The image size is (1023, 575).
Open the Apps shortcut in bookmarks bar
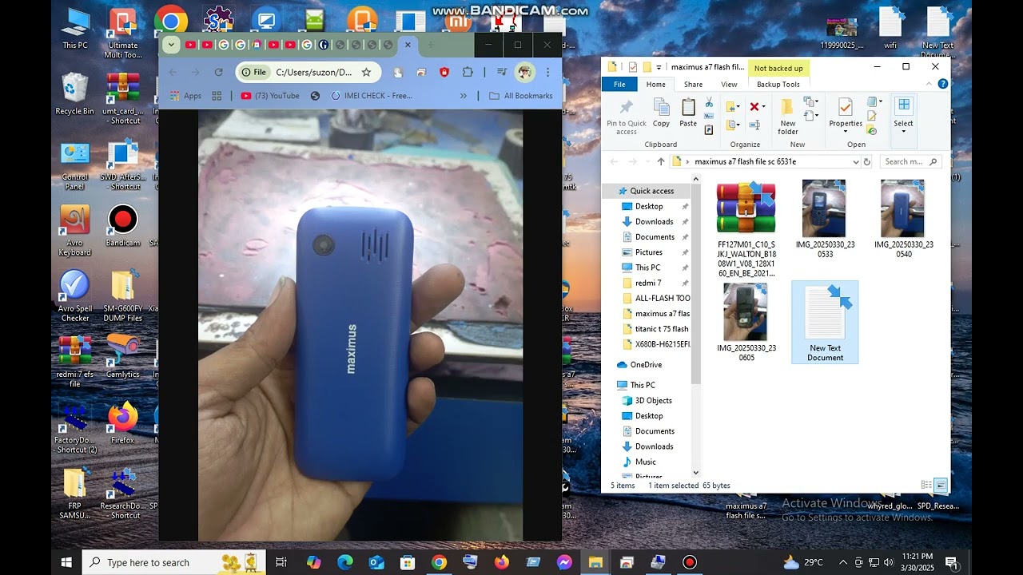pyautogui.click(x=185, y=96)
